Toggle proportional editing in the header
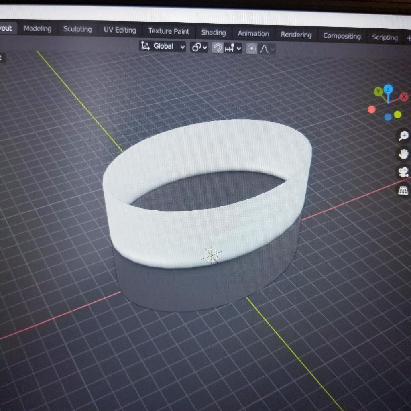 pyautogui.click(x=252, y=49)
